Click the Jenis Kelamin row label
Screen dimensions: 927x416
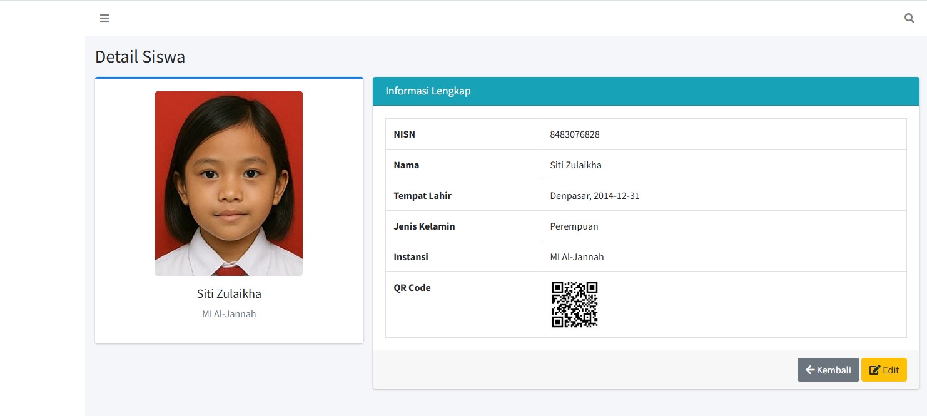(424, 226)
